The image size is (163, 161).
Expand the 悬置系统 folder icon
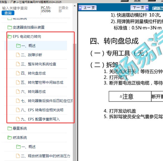pyautogui.click(x=10, y=128)
